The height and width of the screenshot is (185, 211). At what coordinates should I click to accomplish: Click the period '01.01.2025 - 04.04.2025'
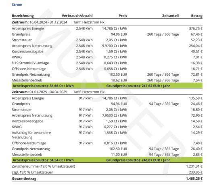tap(48, 92)
